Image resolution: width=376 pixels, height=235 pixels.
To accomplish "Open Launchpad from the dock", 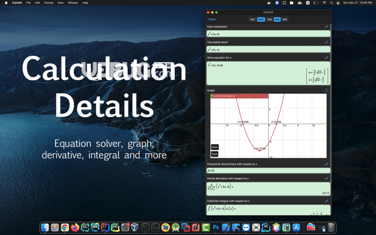I will coord(55,227).
